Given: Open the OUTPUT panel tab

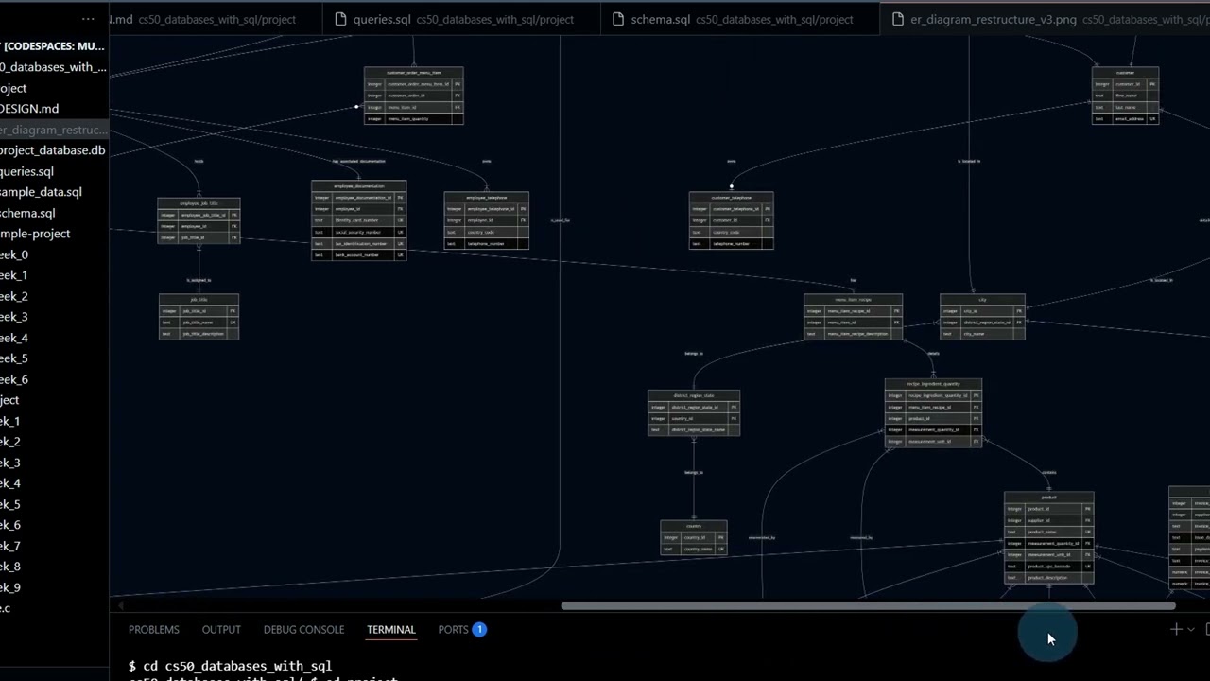Looking at the screenshot, I should (x=221, y=629).
